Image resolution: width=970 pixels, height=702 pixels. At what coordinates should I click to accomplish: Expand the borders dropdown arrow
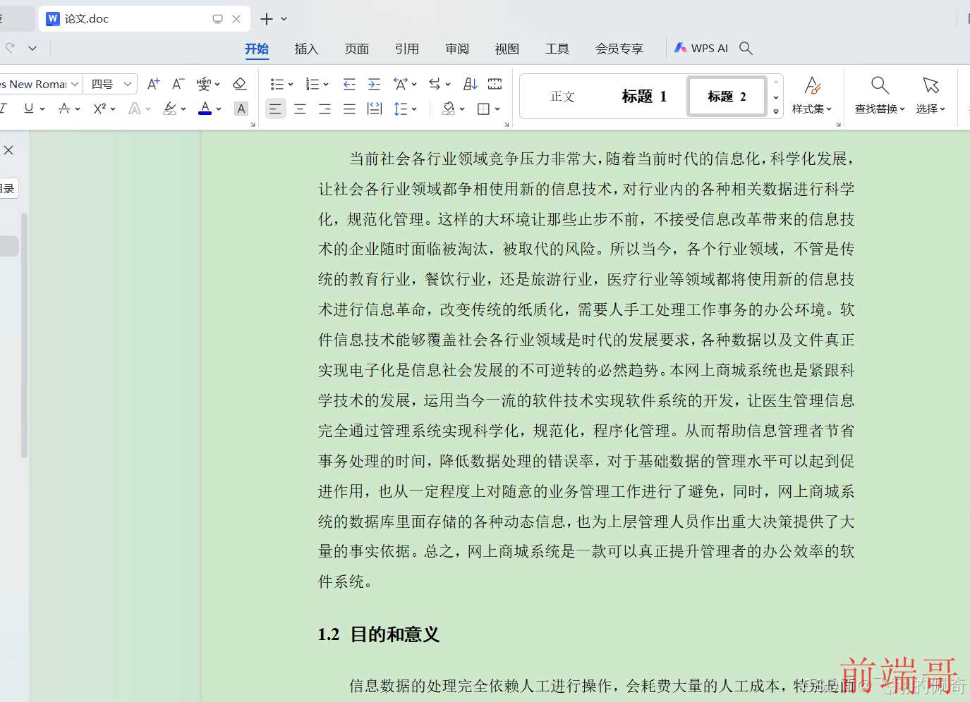coord(497,109)
